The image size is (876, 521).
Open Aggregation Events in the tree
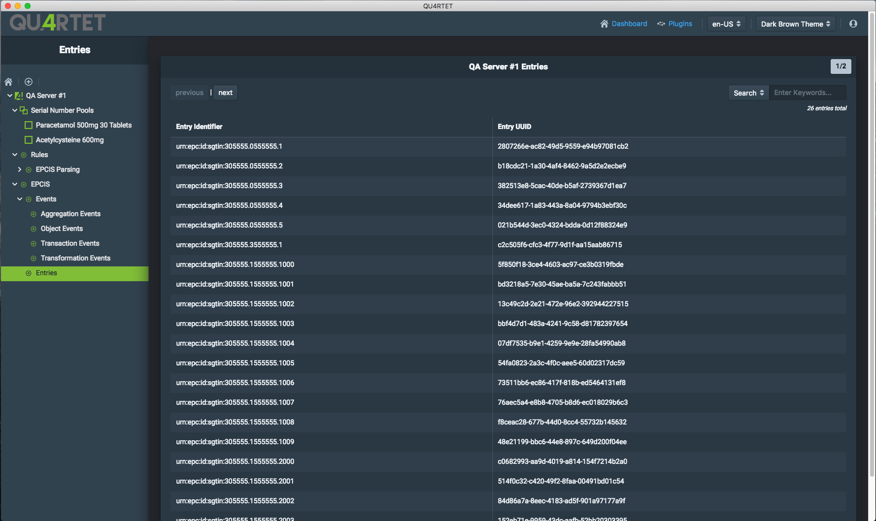pos(70,214)
